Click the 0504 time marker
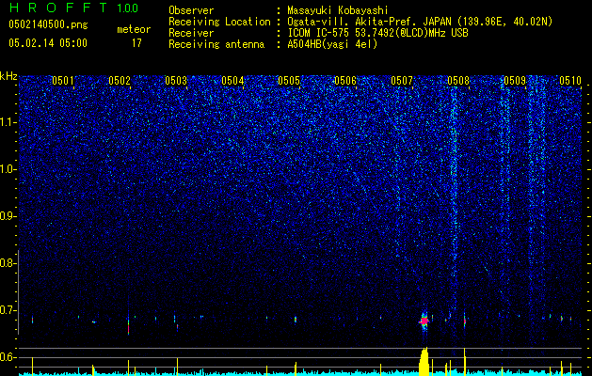Image resolution: width=592 pixels, height=376 pixels. pos(232,81)
